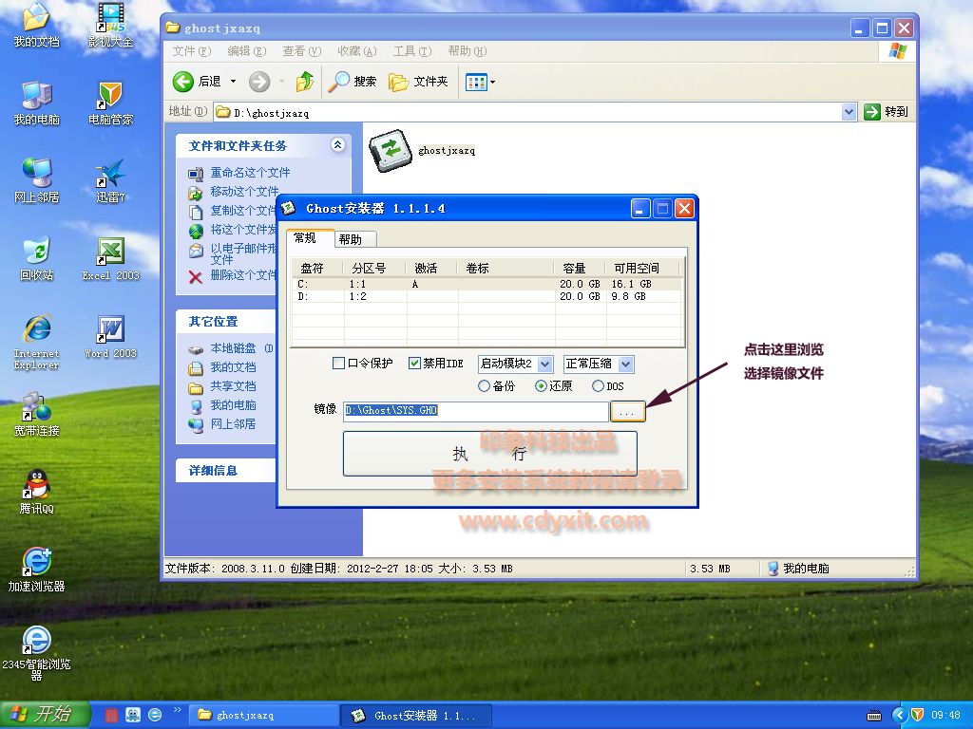Click the red quick launch icon in taskbar
Viewport: 973px width, 729px height.
click(x=111, y=715)
